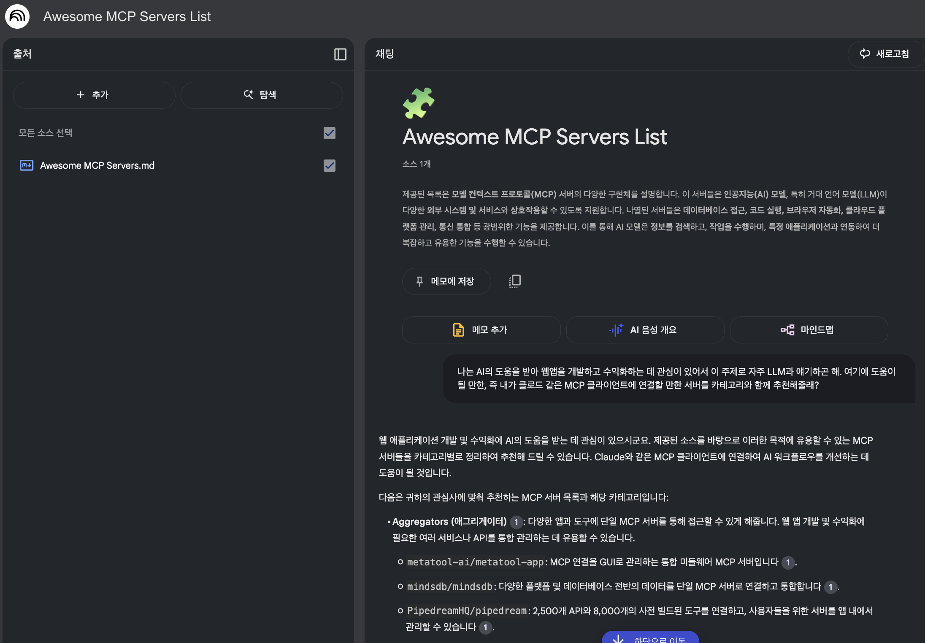Jump down using 하단으로 이동 button

pyautogui.click(x=650, y=638)
